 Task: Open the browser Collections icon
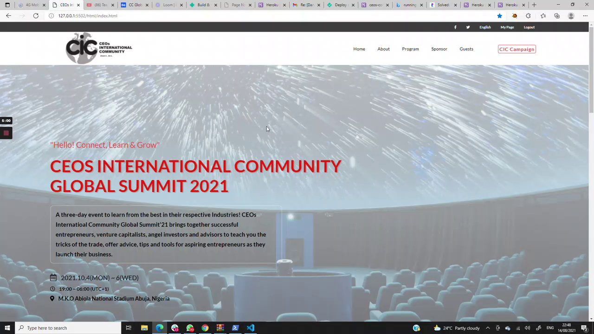[x=557, y=16]
